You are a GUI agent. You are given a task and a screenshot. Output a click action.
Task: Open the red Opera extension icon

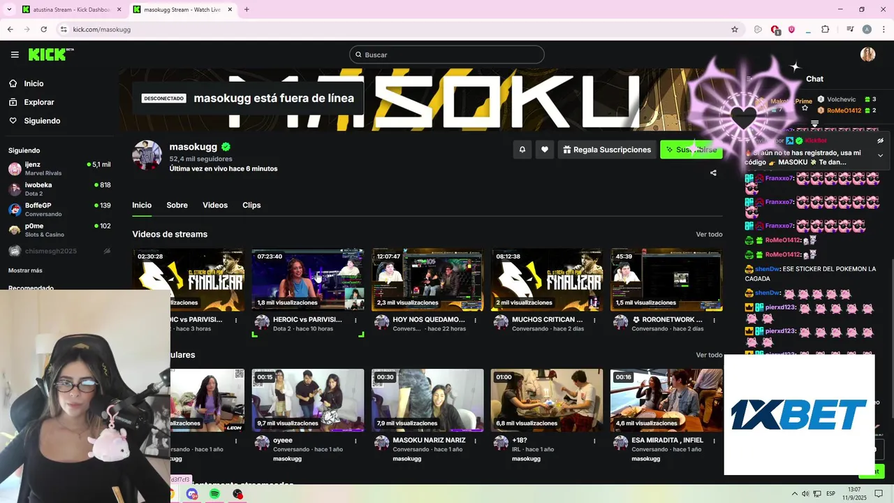[x=775, y=29]
